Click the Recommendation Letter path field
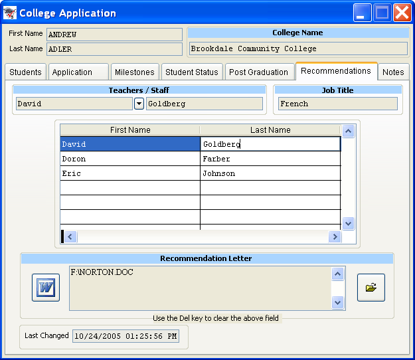 (199, 288)
